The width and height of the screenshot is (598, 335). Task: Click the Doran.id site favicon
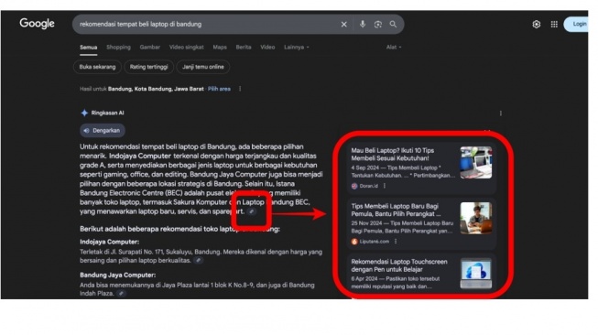[354, 186]
